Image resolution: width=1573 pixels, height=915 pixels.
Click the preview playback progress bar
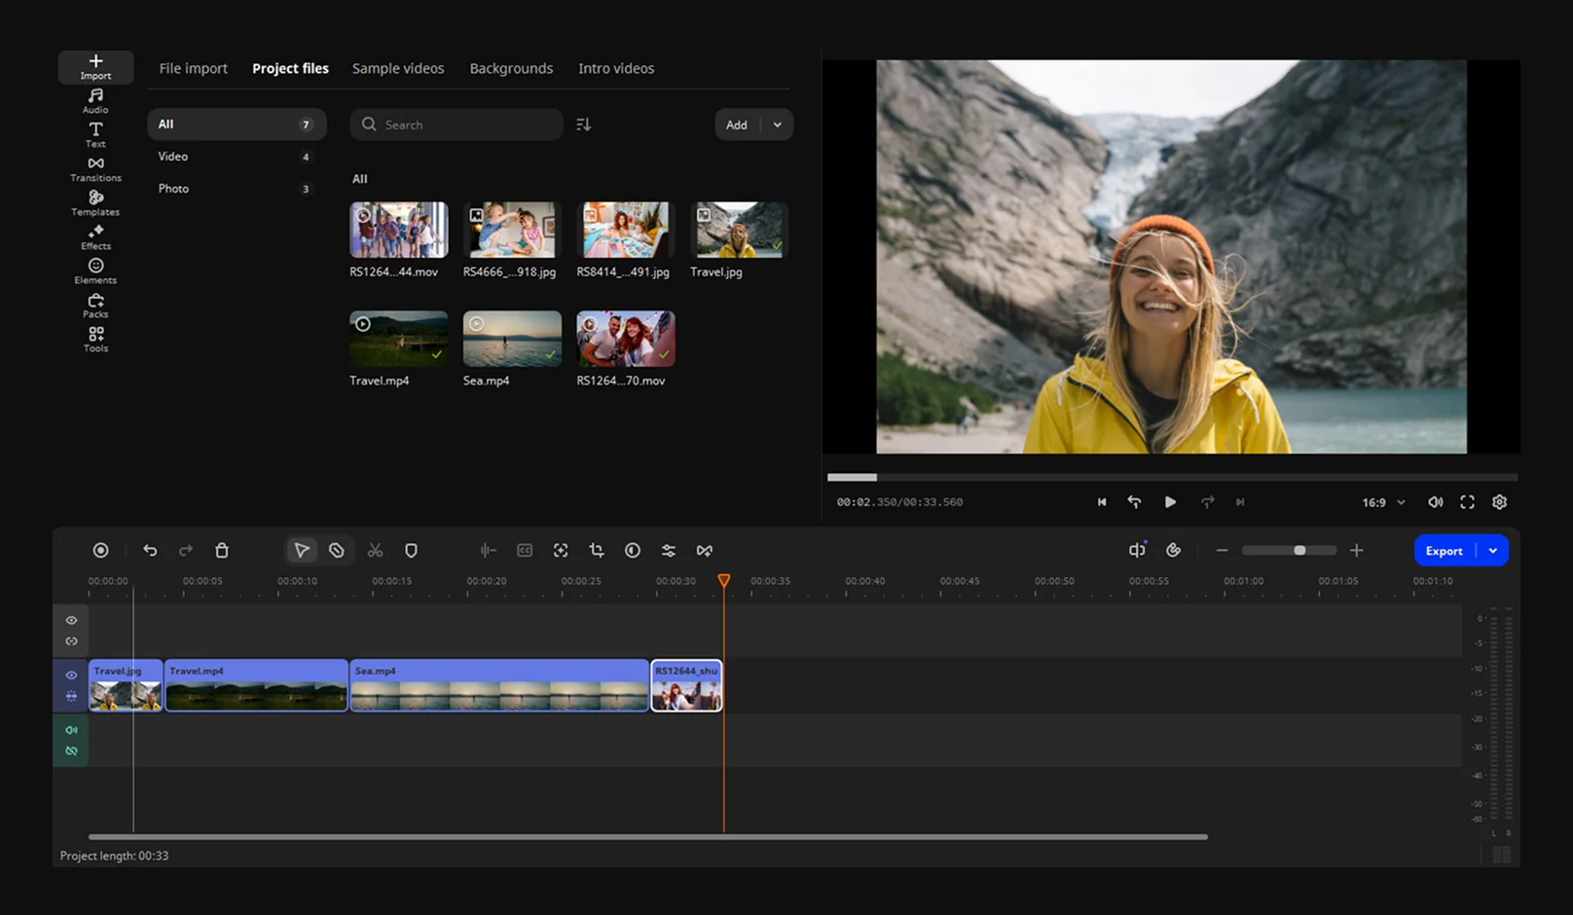[x=1172, y=477]
